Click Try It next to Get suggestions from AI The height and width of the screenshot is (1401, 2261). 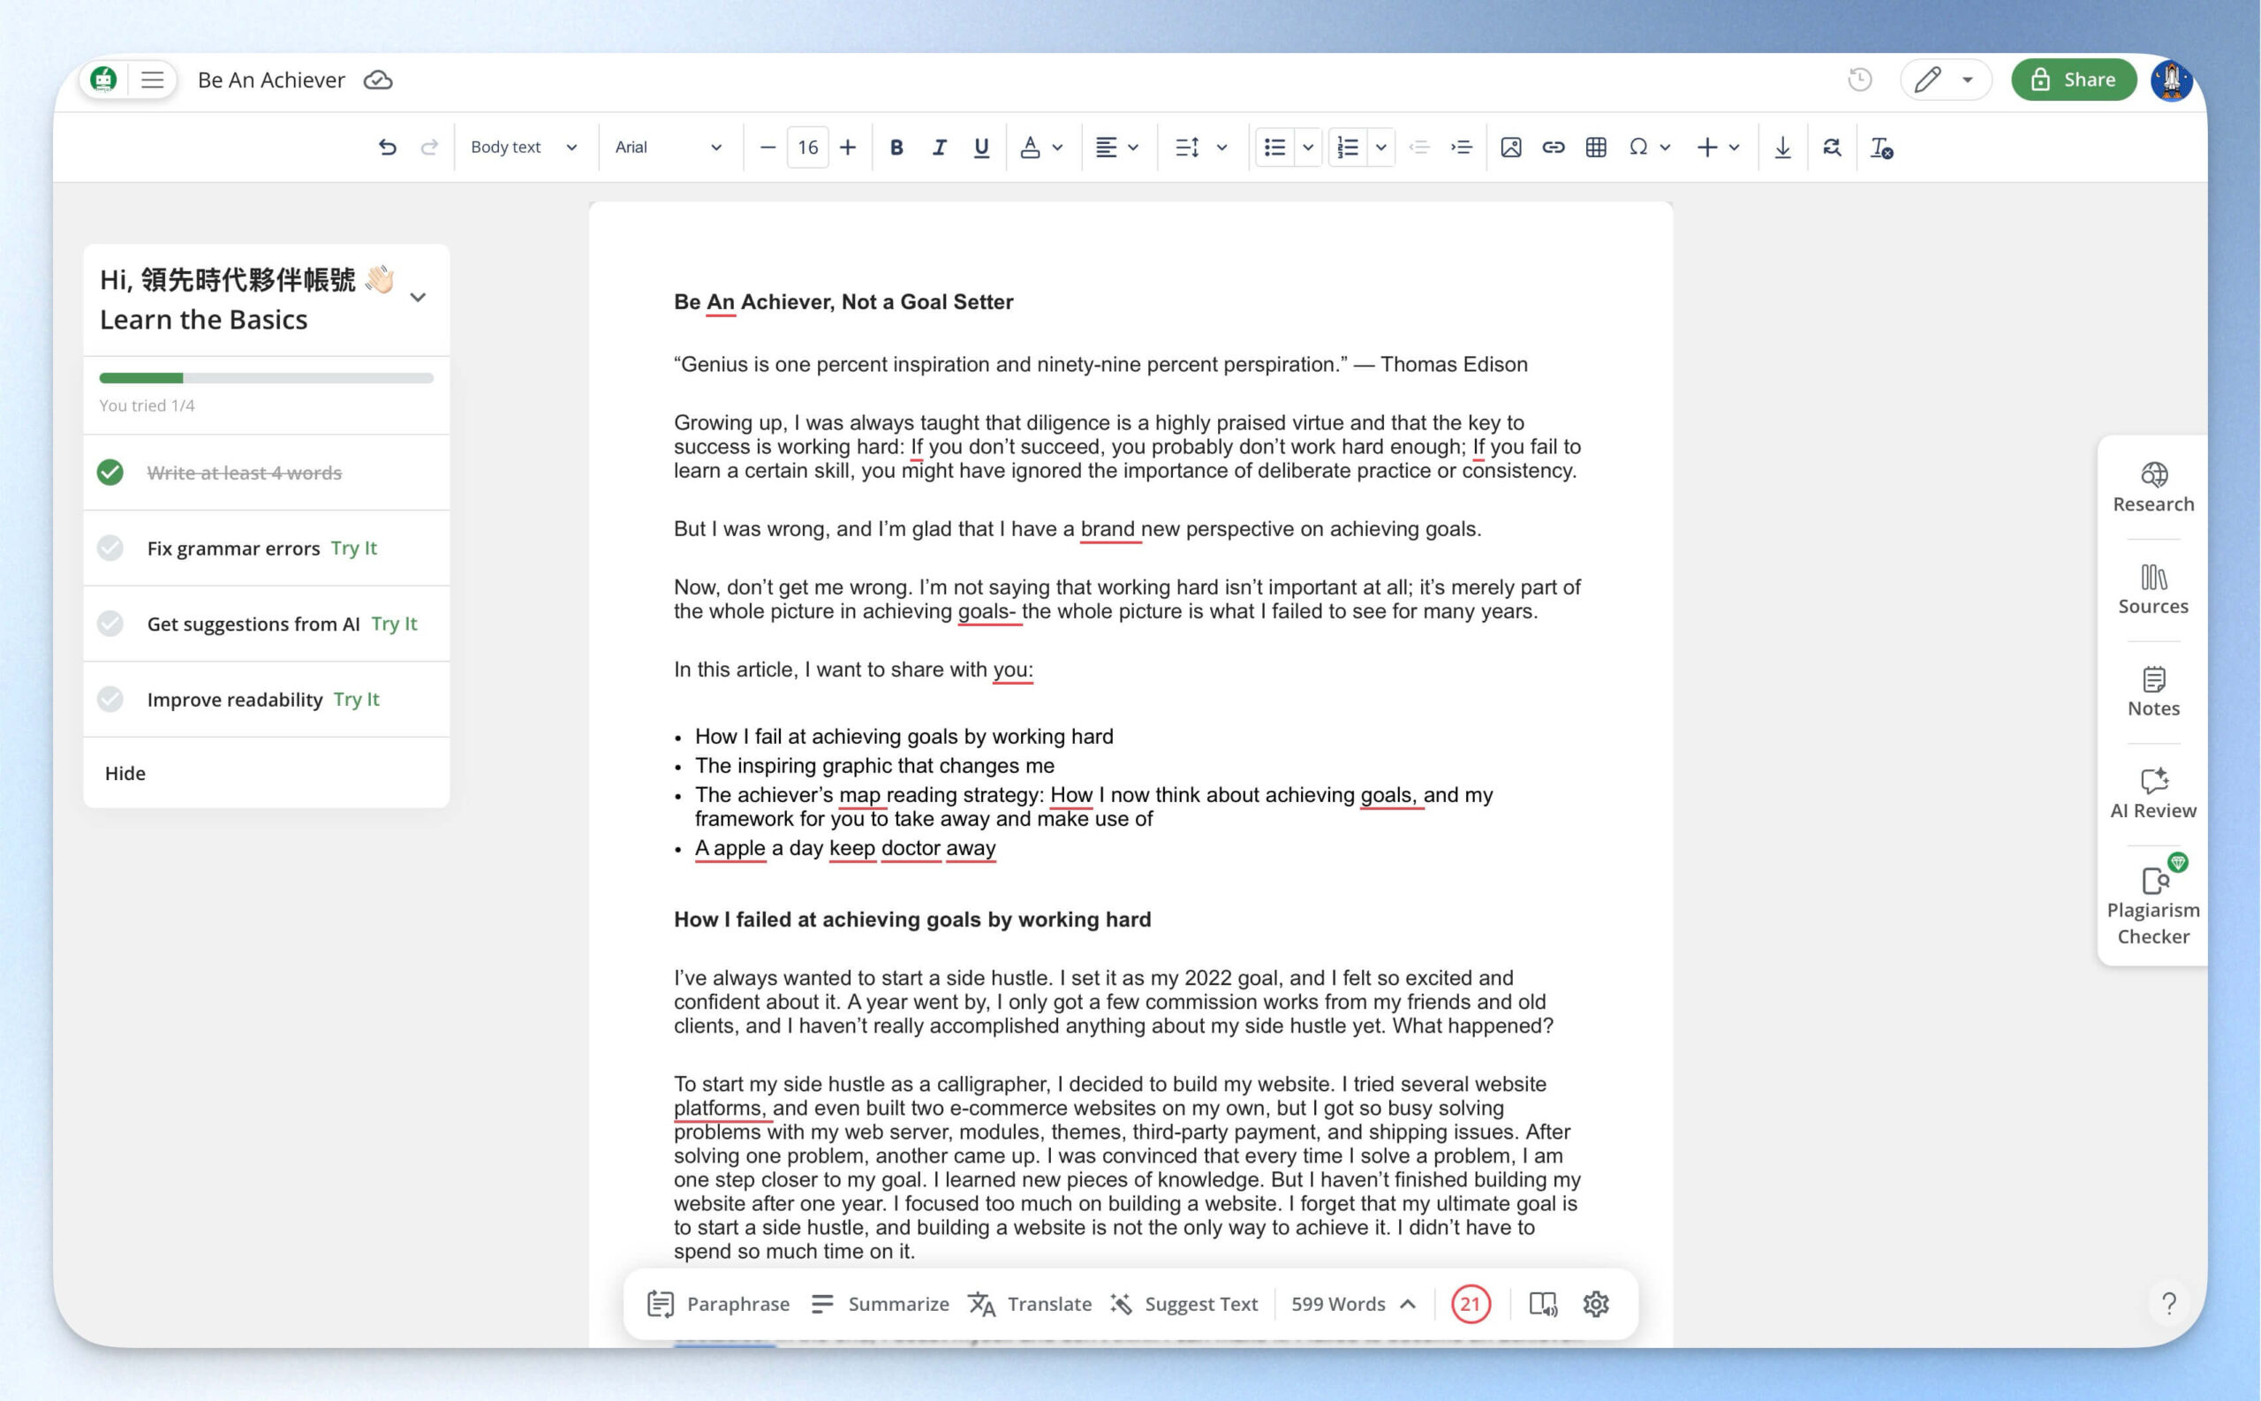tap(394, 624)
